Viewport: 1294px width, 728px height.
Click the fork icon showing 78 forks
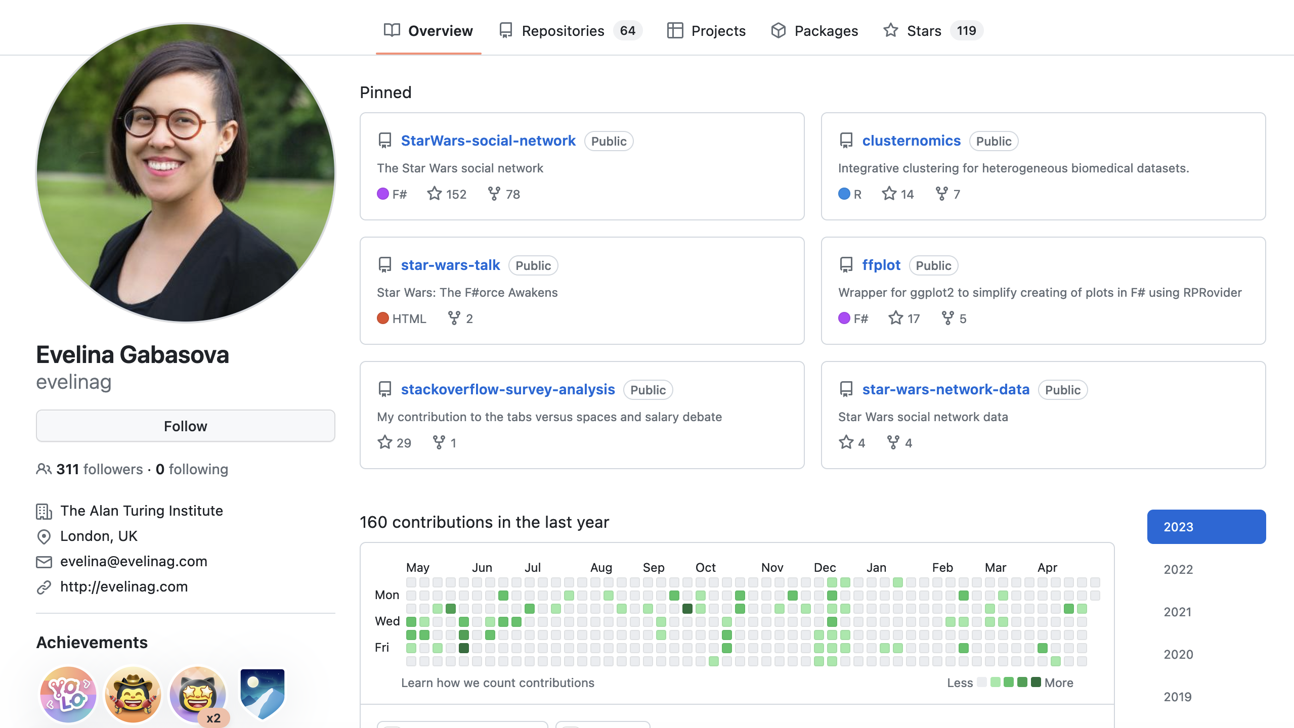tap(494, 194)
